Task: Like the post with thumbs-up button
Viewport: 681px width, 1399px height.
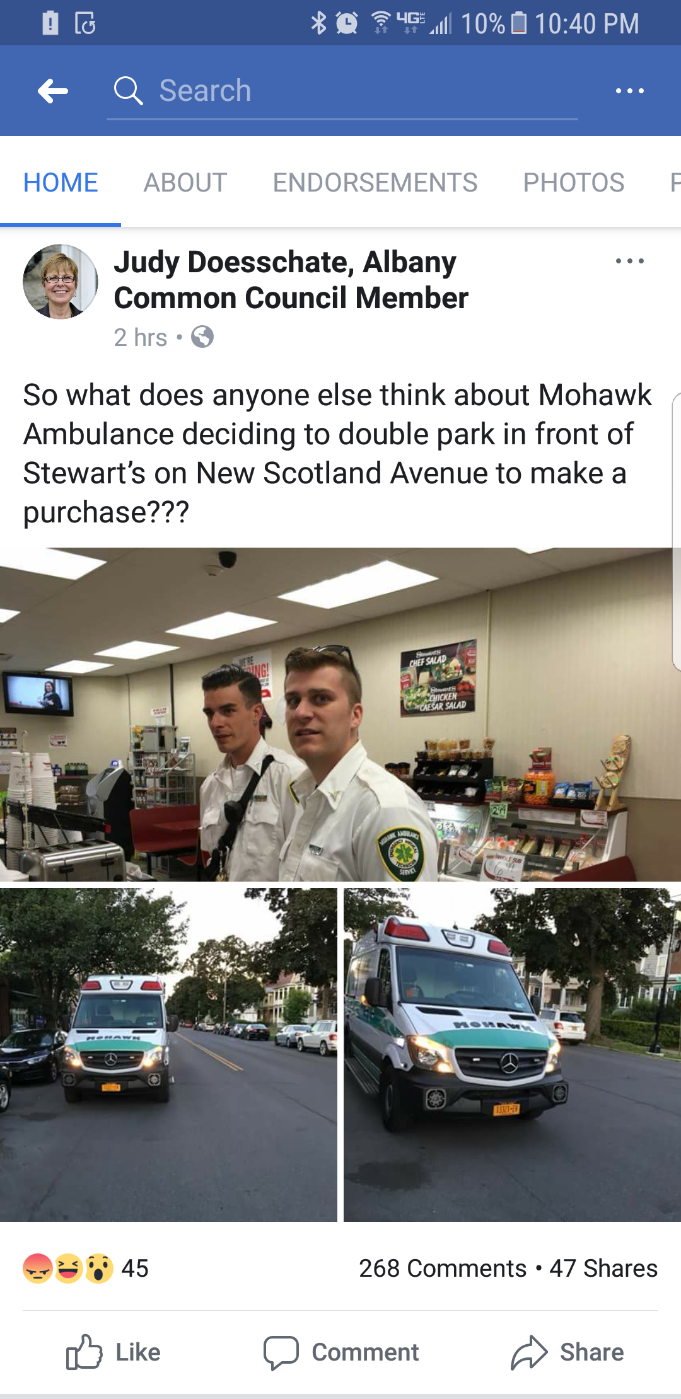Action: click(x=113, y=1352)
